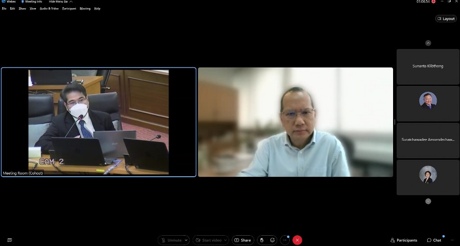Screen dimensions: 460x246
Task: Open the emoji reactions icon
Action: coord(272,240)
